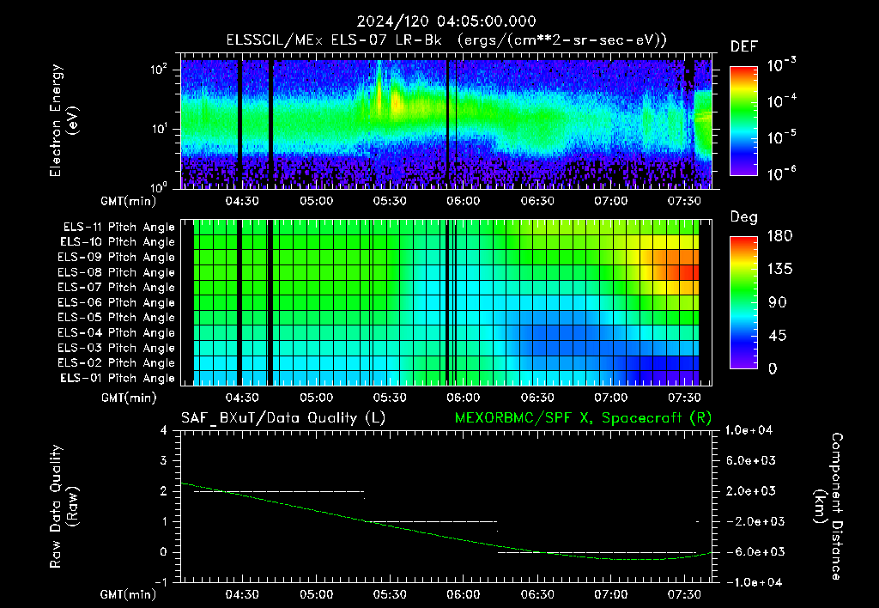Click the DEF color bar legend

coord(743,120)
